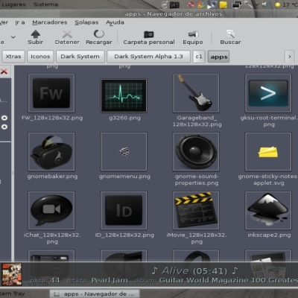Open the Ir a menu
The height and width of the screenshot is (298, 298).
pos(20,22)
